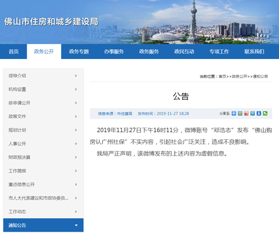Expand 政策文件 sidebar arrow
The image size is (279, 233).
[76, 116]
